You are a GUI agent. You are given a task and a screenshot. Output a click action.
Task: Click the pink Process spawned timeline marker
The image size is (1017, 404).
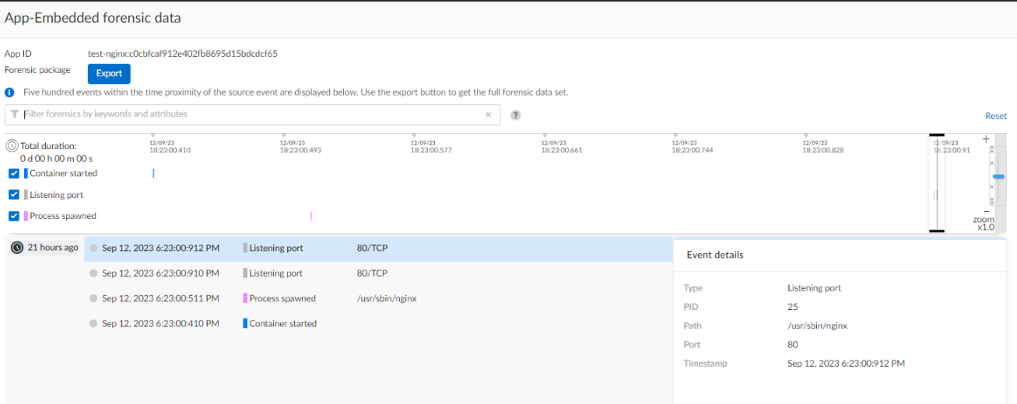[311, 216]
